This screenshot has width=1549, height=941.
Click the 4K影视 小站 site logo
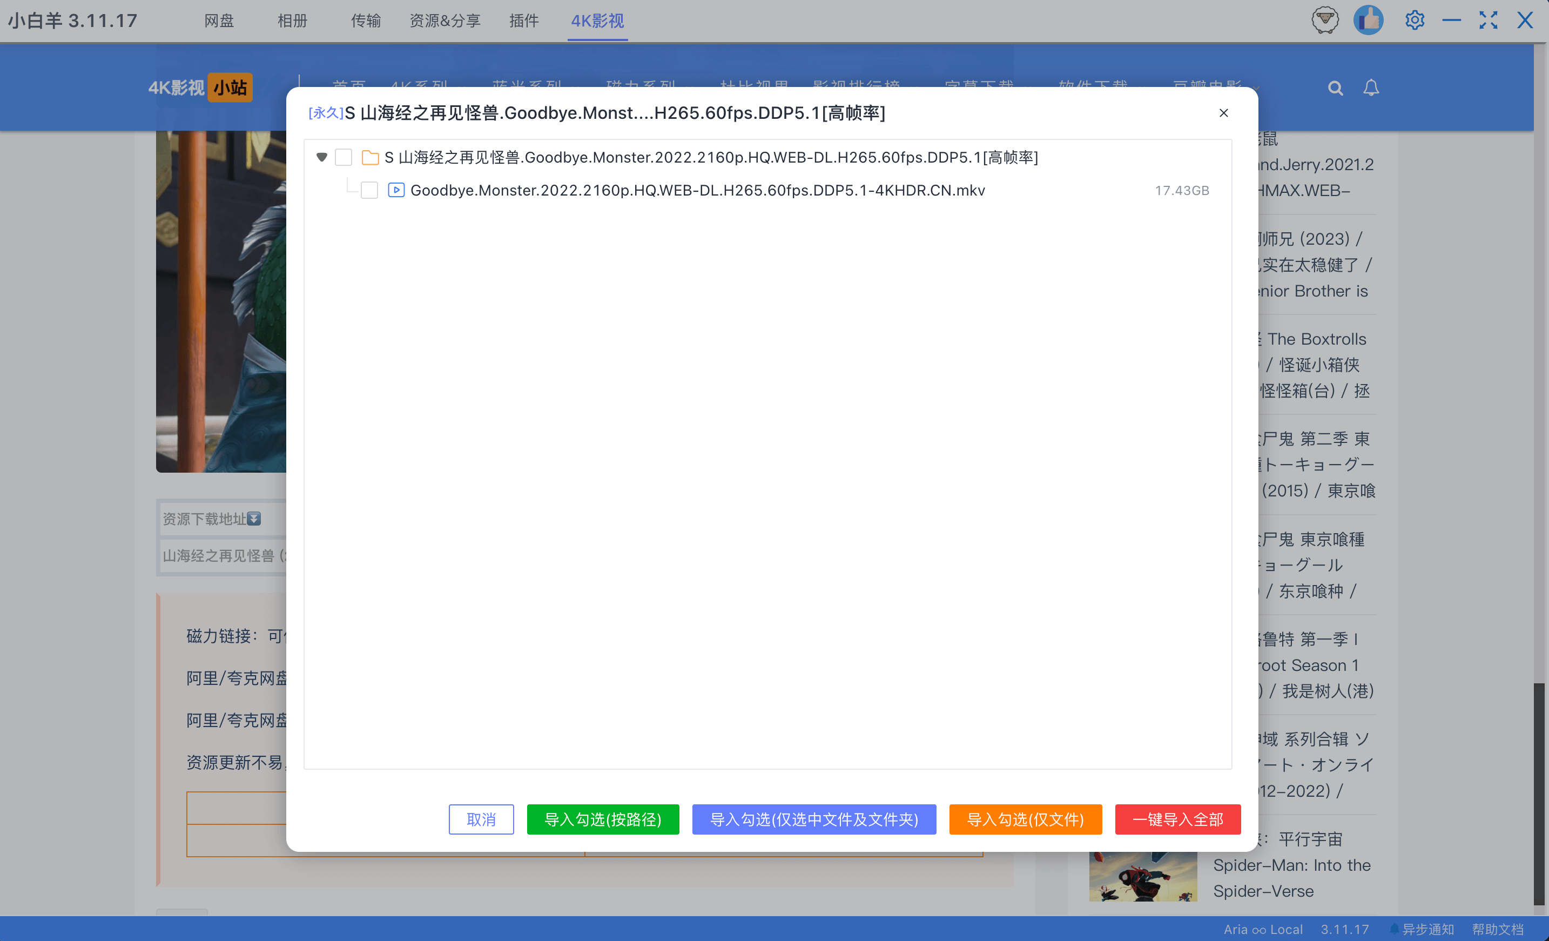[x=200, y=88]
